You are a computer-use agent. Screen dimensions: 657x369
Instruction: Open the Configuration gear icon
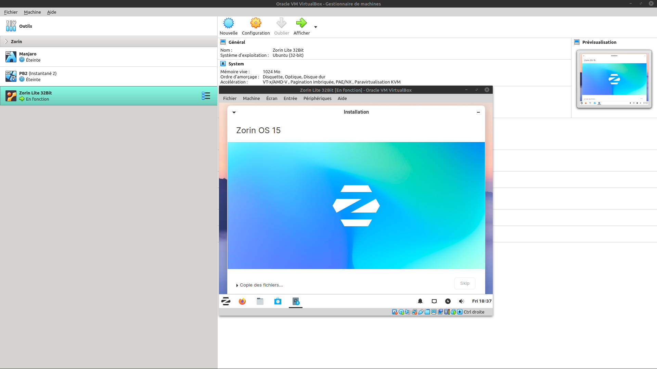point(256,23)
